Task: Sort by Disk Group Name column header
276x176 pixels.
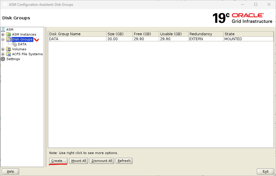Action: (x=77, y=34)
